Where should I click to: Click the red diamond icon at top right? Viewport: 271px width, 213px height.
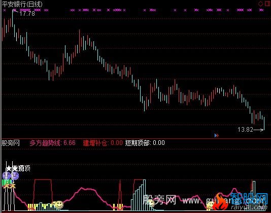260,4
